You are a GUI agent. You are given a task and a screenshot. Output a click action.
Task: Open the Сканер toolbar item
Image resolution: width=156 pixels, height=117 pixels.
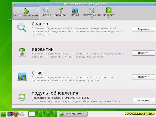46,12
